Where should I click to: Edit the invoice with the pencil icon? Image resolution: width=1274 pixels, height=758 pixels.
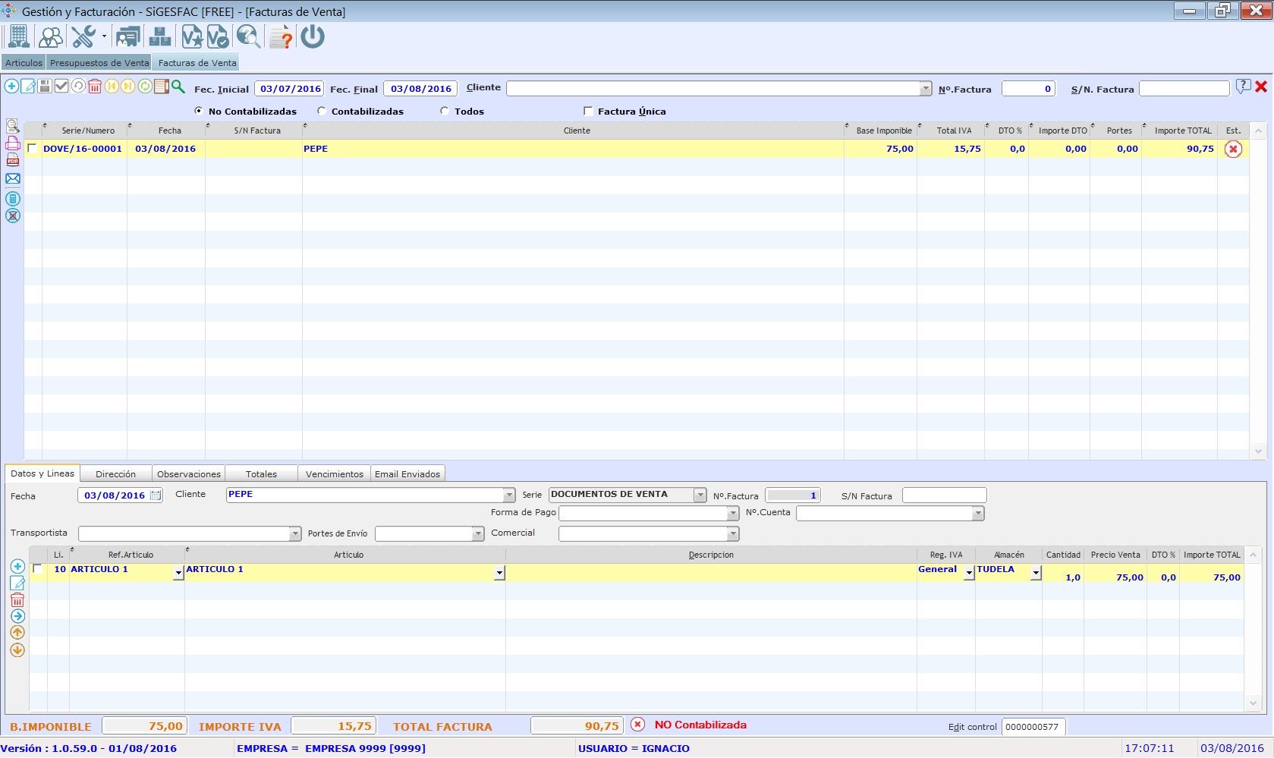click(28, 86)
